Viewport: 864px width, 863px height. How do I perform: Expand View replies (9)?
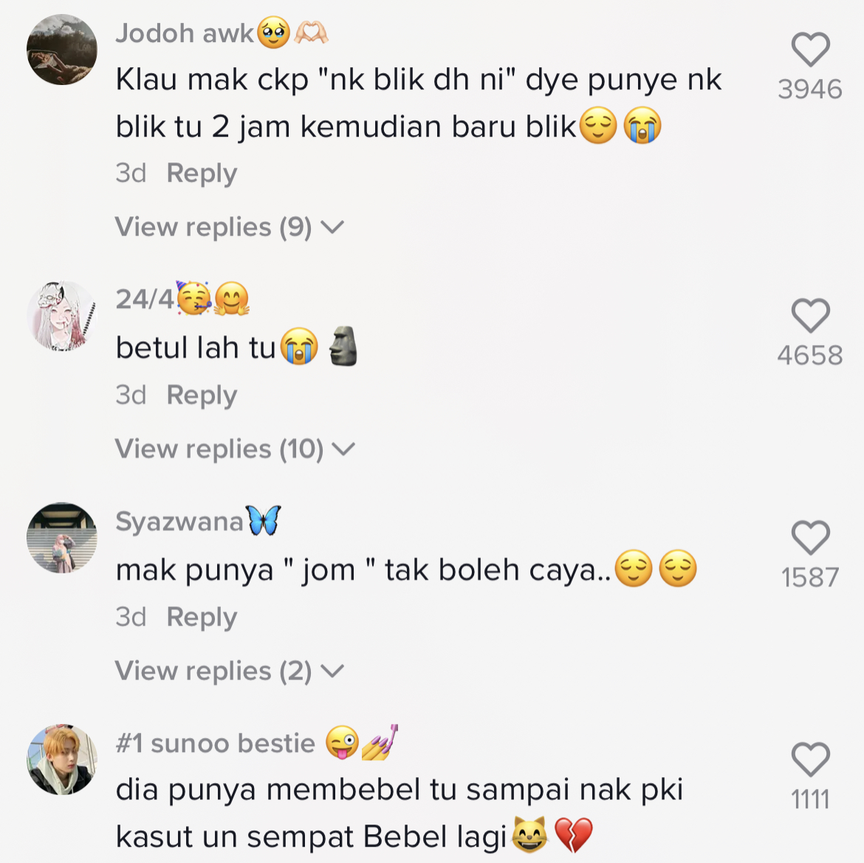pos(229,227)
